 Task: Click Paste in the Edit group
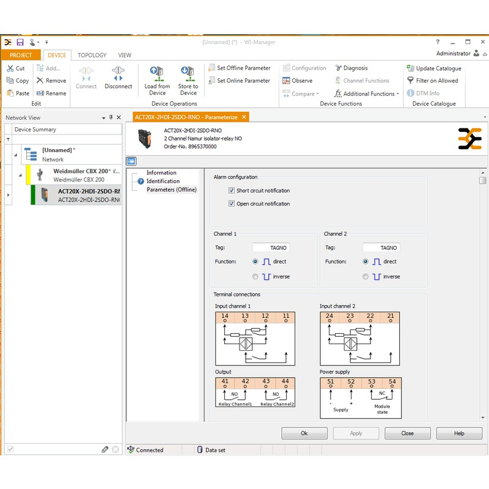[18, 93]
